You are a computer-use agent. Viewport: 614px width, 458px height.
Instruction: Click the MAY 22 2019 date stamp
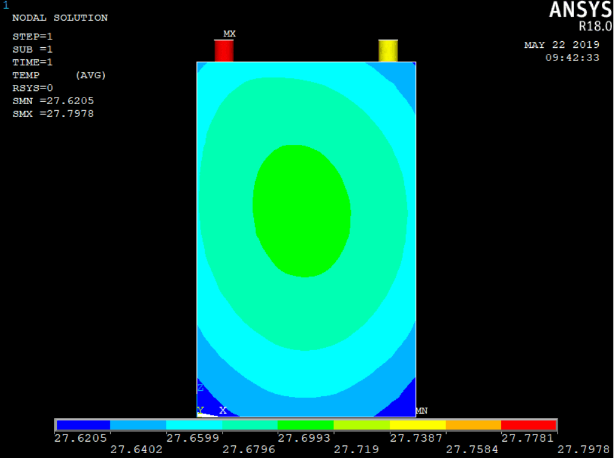tap(562, 45)
